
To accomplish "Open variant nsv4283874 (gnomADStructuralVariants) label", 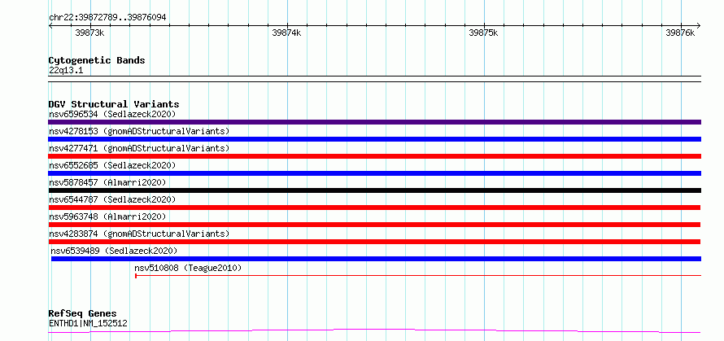I will click(139, 234).
